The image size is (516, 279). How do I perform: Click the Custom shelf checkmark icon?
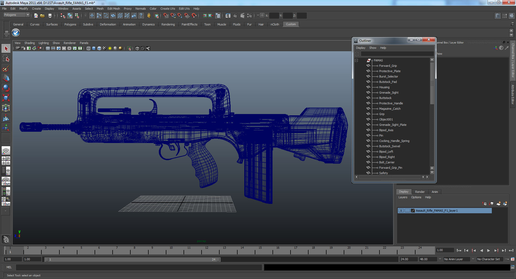[x=16, y=33]
